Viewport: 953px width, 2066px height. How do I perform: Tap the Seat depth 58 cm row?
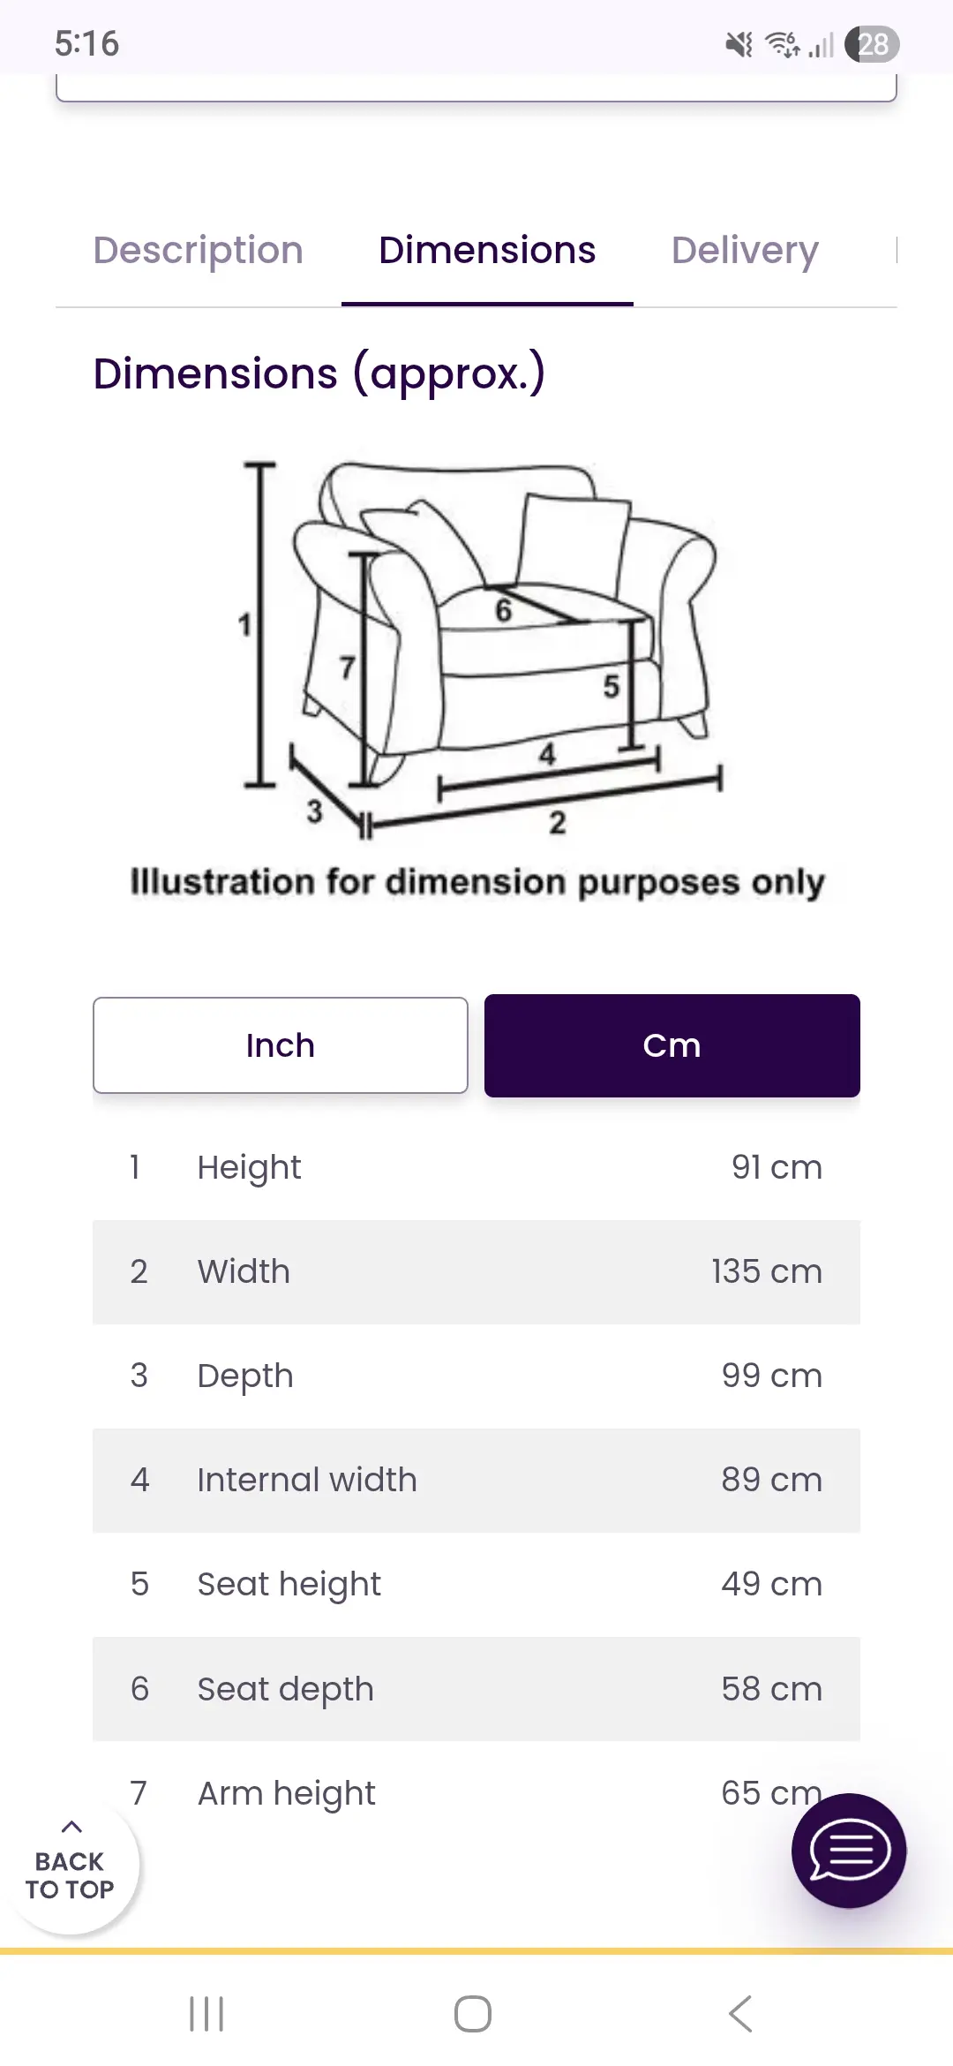pos(476,1688)
